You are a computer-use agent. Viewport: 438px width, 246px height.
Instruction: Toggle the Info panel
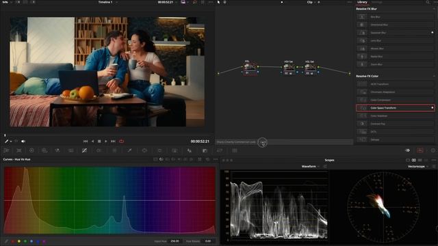click(x=433, y=150)
